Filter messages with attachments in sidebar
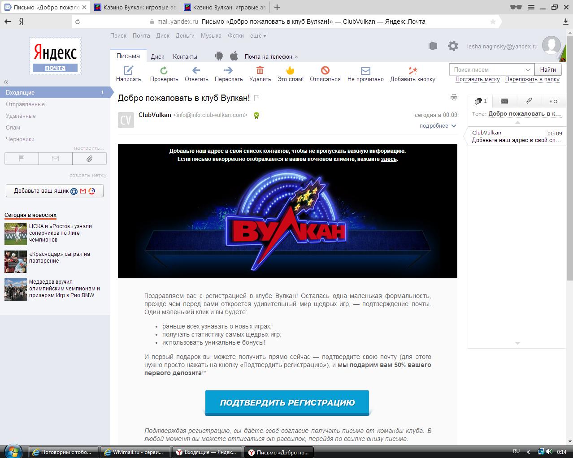 point(89,159)
